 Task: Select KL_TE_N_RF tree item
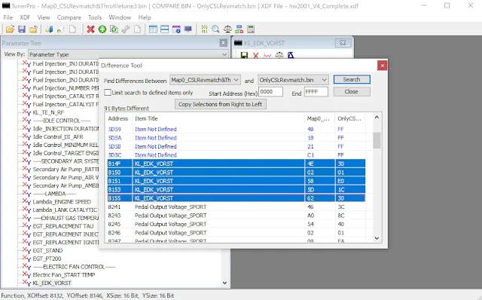(48, 112)
